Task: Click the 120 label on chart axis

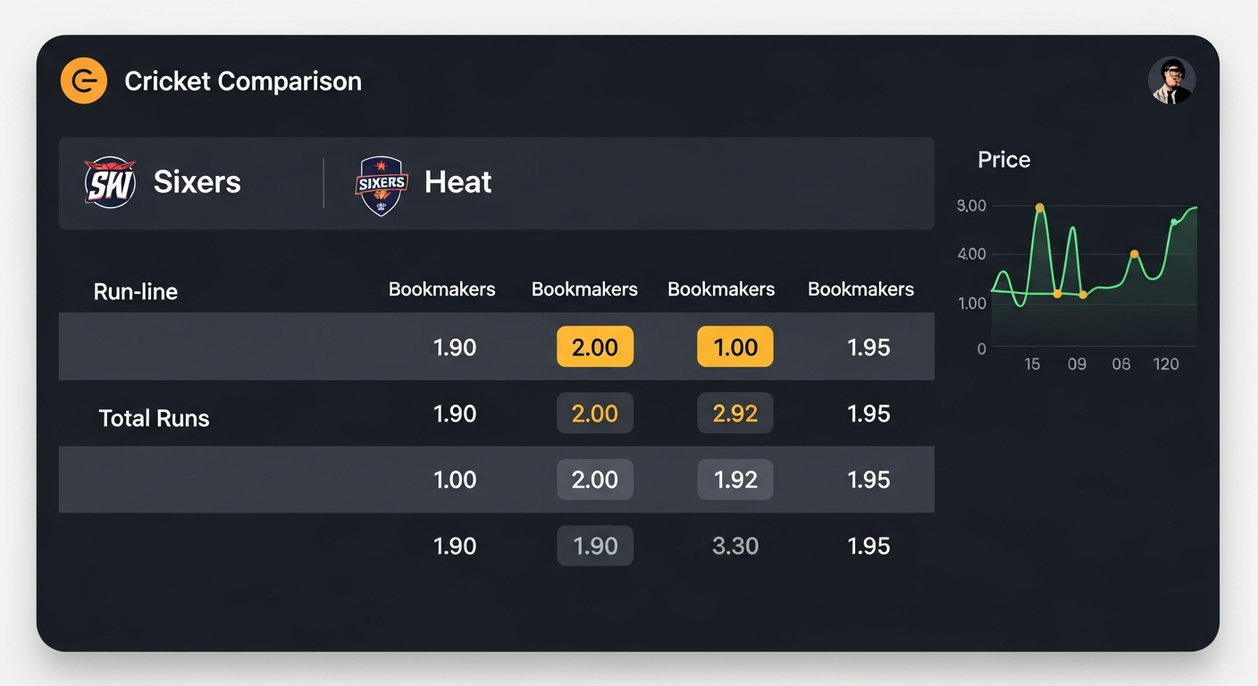Action: pos(1165,364)
